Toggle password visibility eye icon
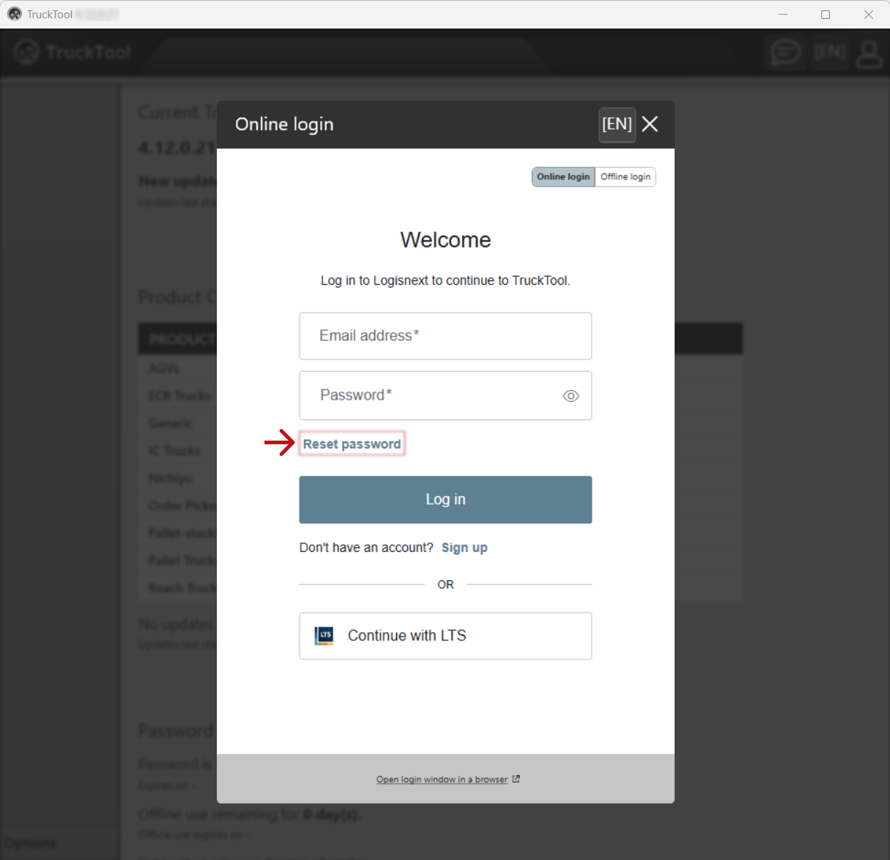Screen dimensions: 890x860 [571, 396]
